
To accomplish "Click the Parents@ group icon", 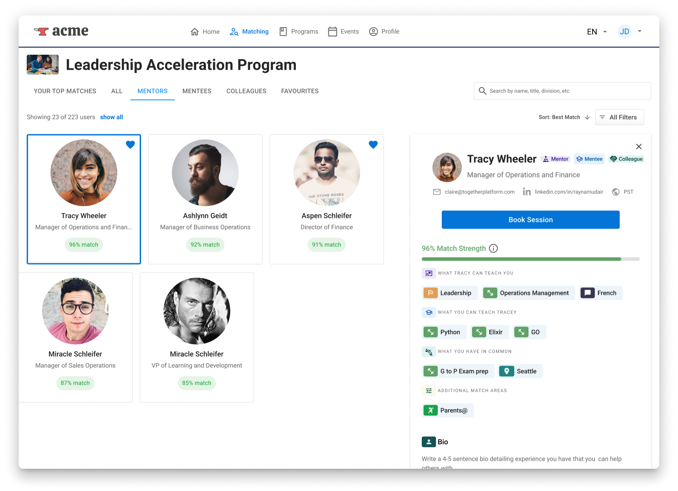I will [x=430, y=410].
